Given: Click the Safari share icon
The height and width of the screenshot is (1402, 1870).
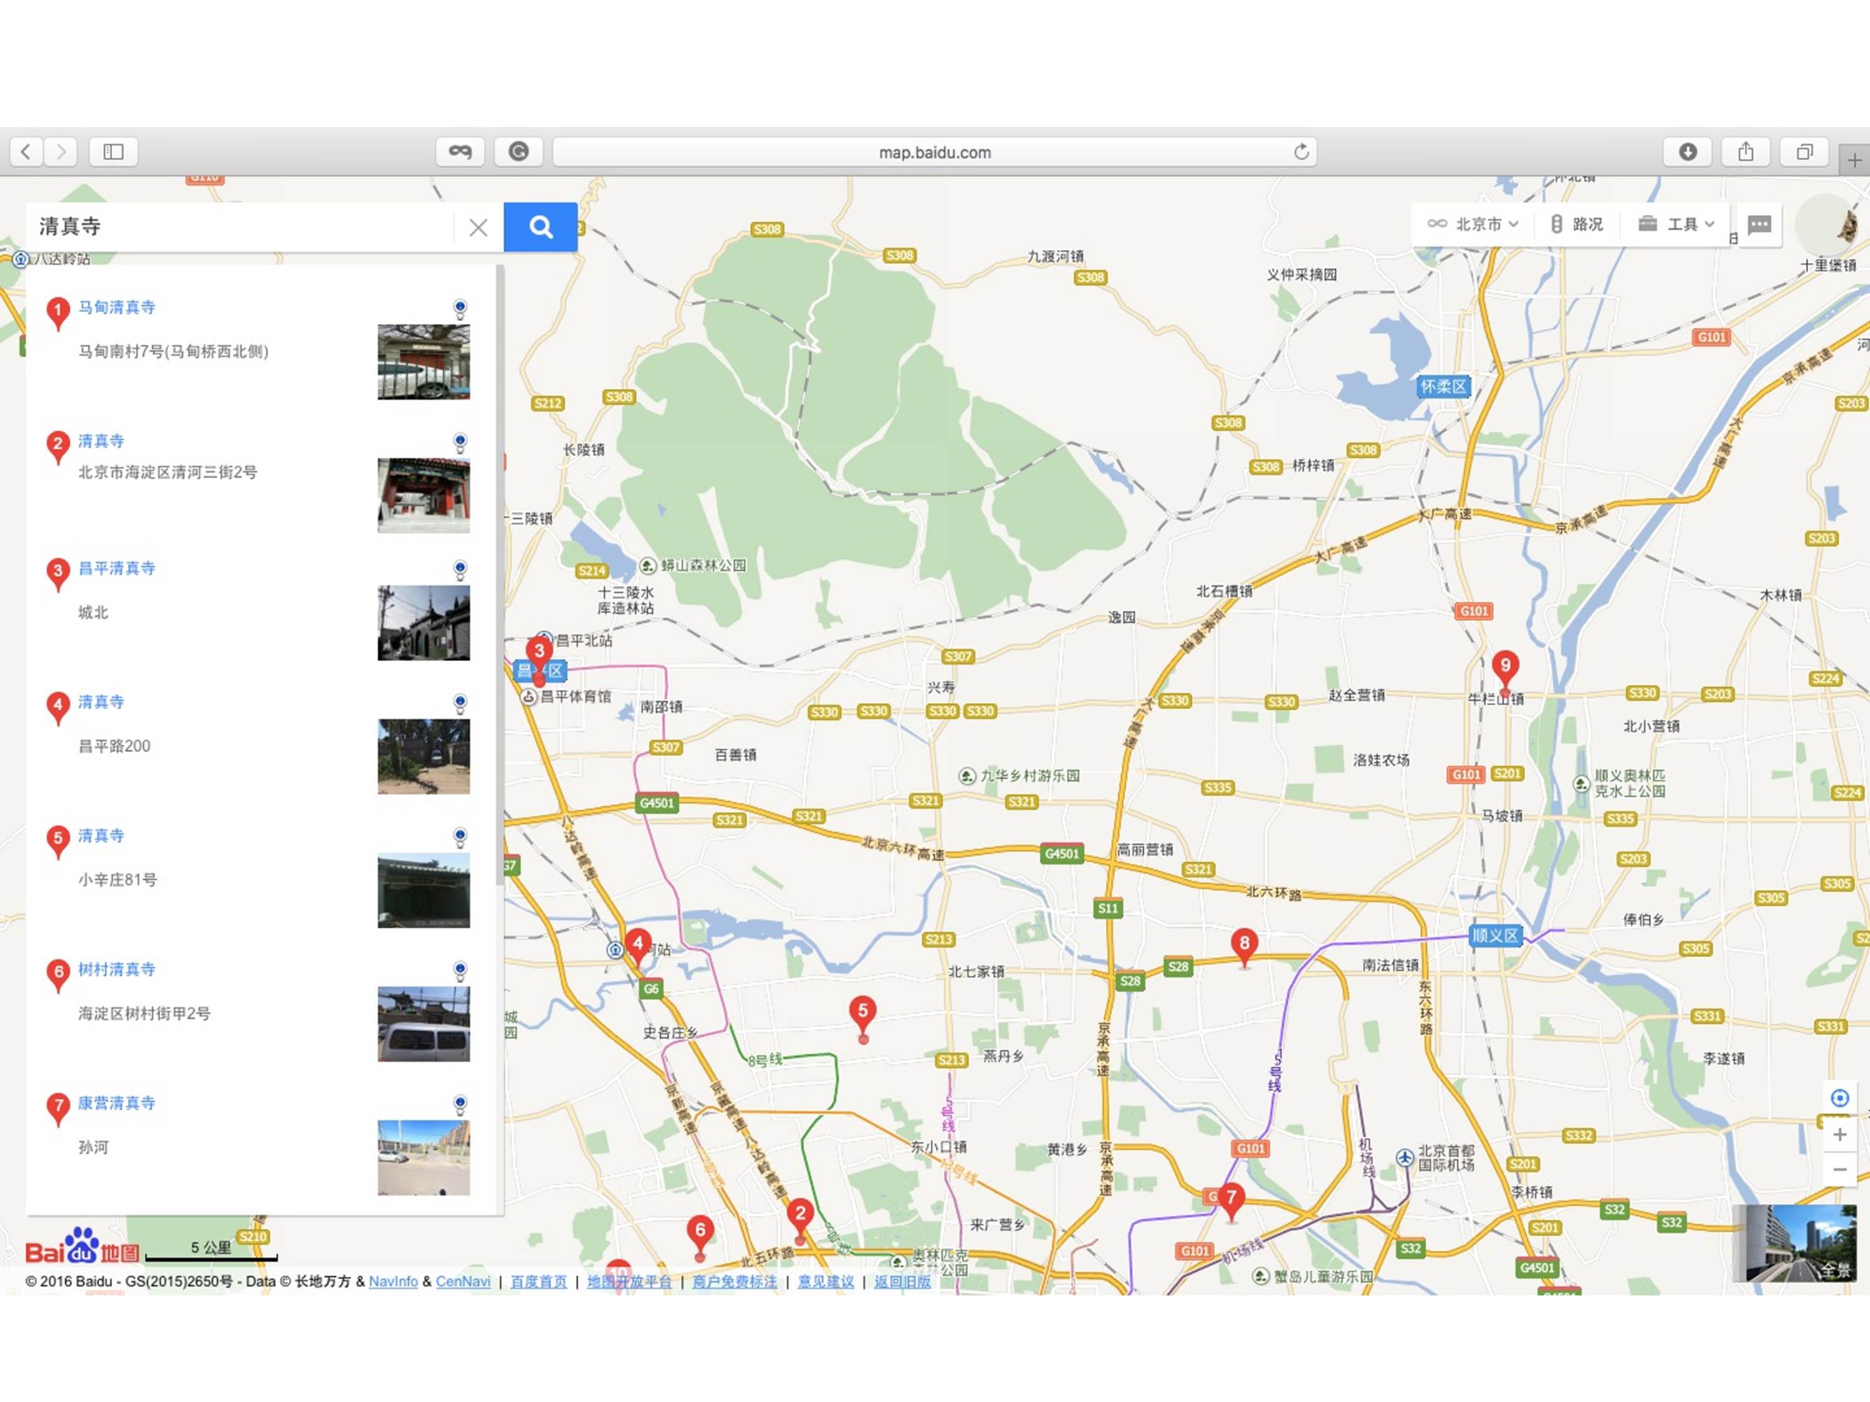Looking at the screenshot, I should [1746, 151].
